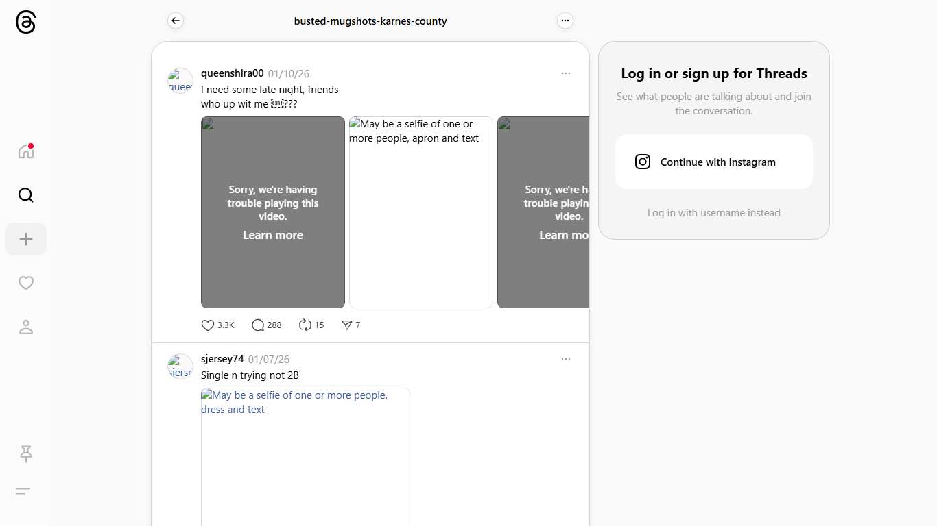
Task: Open page options menu beside the title
Action: coord(565,21)
